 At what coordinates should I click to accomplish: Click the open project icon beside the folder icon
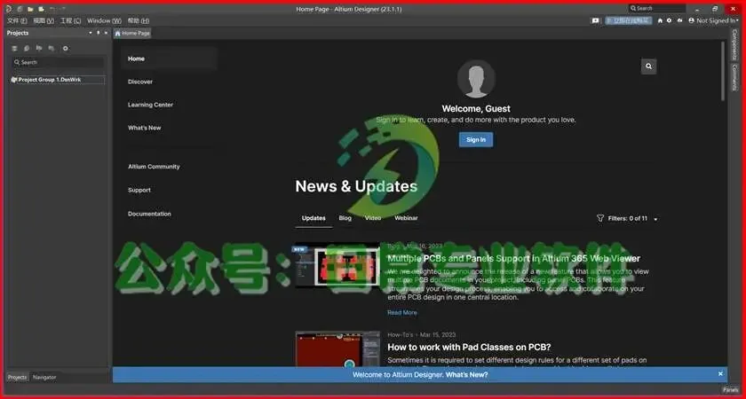click(x=41, y=9)
